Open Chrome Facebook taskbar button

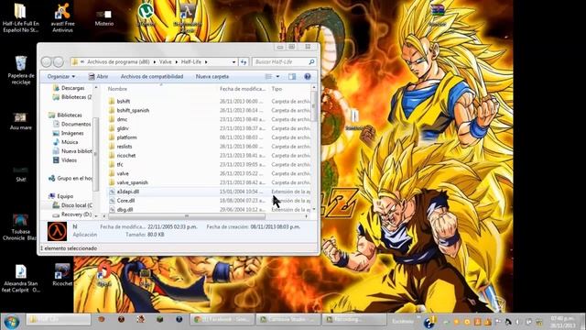point(222,320)
